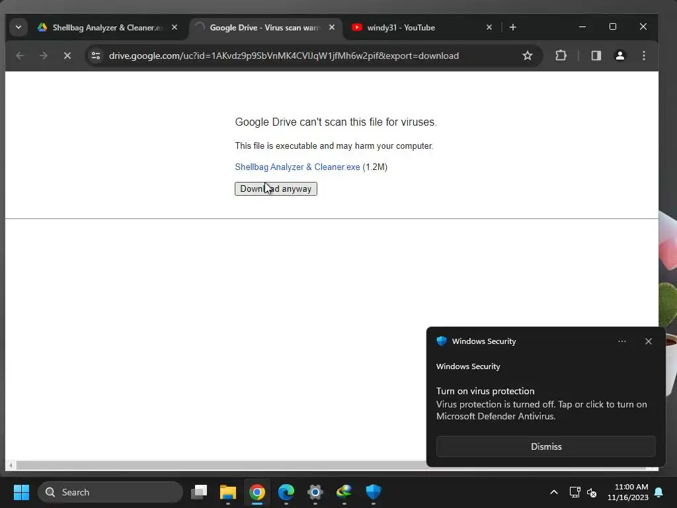Open a new browser tab
This screenshot has height=508, width=677.
tap(513, 27)
